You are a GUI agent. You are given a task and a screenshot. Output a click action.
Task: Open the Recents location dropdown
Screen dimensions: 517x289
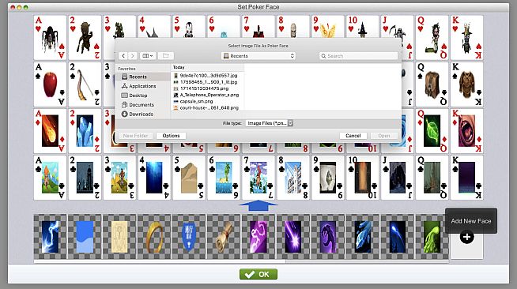[x=258, y=56]
